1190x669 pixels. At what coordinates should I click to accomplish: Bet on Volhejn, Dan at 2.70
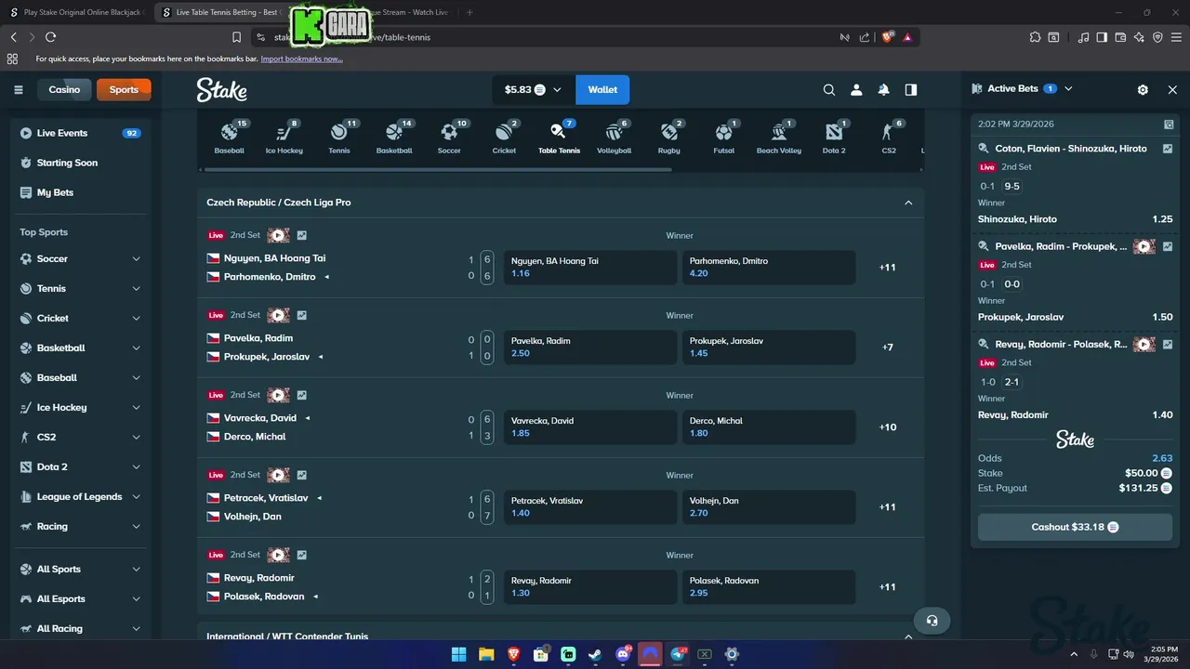tap(769, 507)
